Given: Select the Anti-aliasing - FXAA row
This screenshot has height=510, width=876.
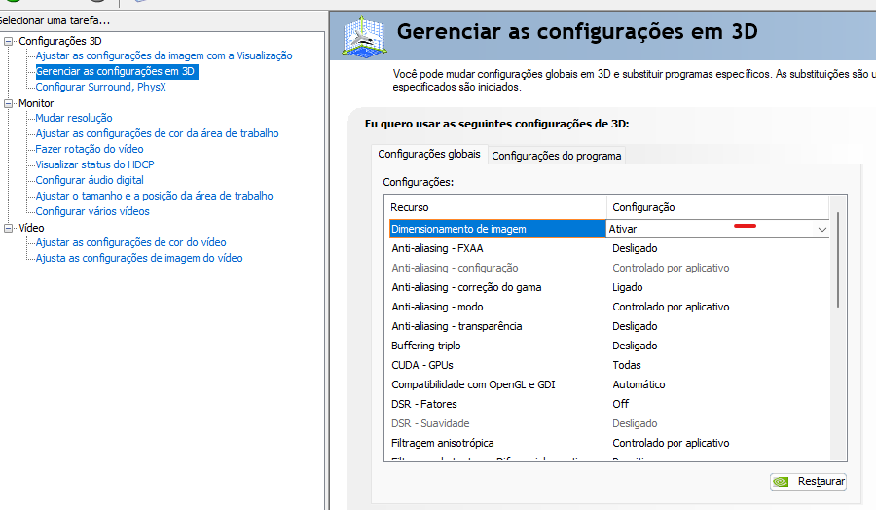Looking at the screenshot, I should click(609, 248).
